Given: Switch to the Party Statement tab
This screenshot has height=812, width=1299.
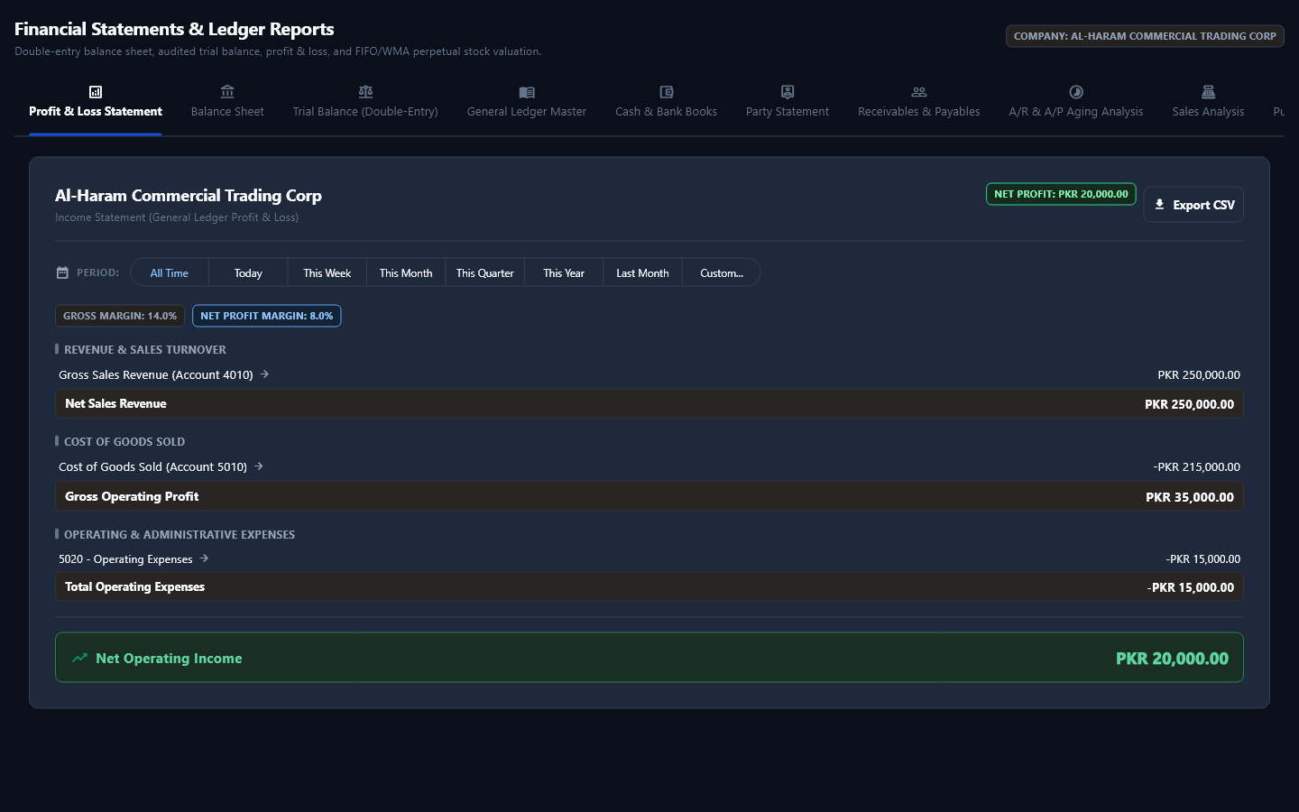Looking at the screenshot, I should [788, 104].
